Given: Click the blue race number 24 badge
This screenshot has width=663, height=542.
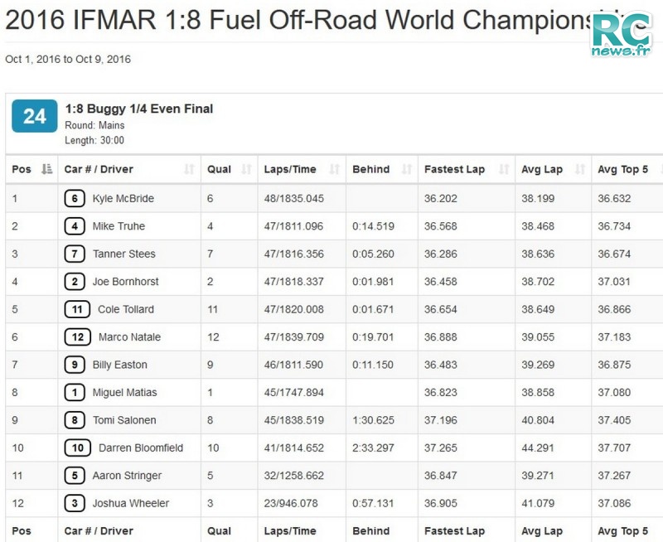Looking at the screenshot, I should pos(35,116).
